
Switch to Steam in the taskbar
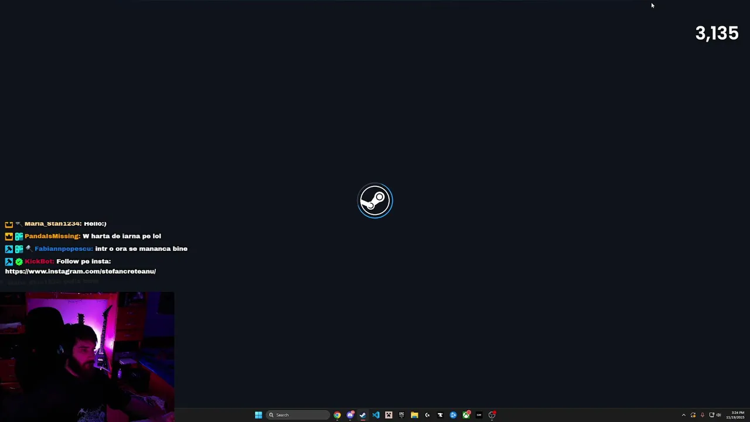[363, 415]
